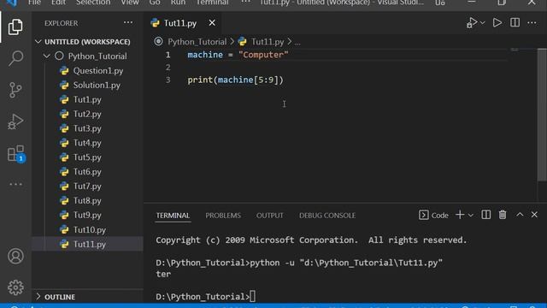The image size is (547, 308).
Task: Open Tut3.py in the explorer
Action: (x=87, y=128)
